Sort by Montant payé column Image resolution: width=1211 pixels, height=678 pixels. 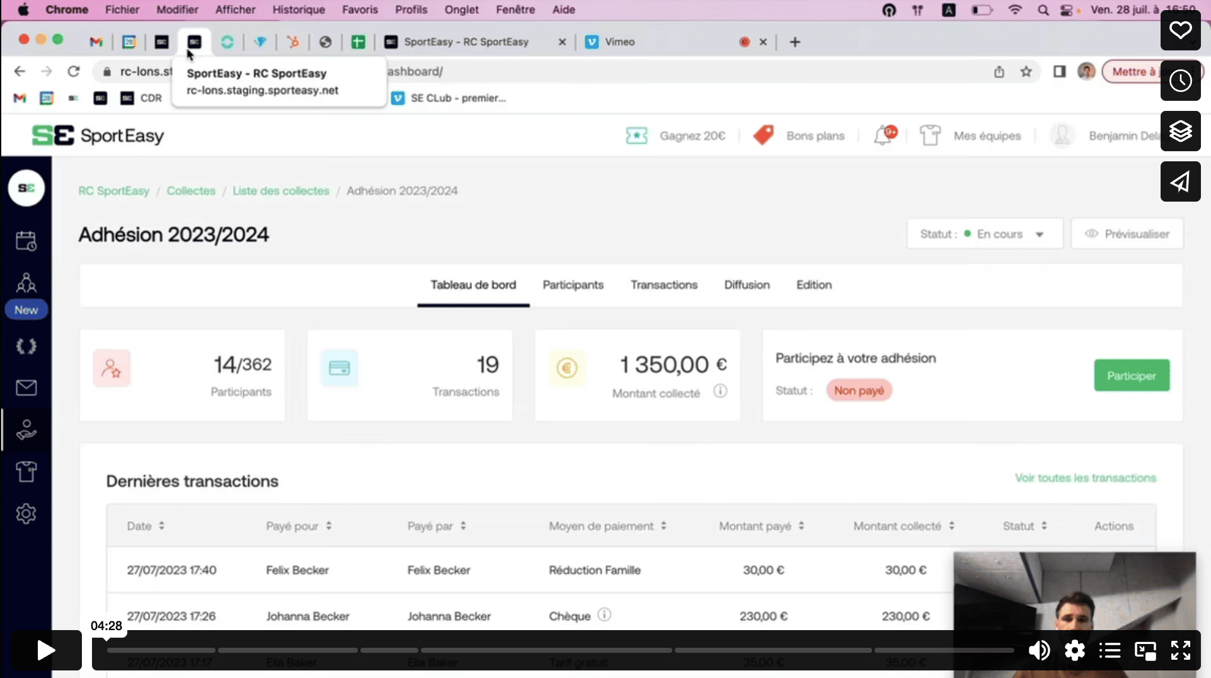click(x=761, y=526)
